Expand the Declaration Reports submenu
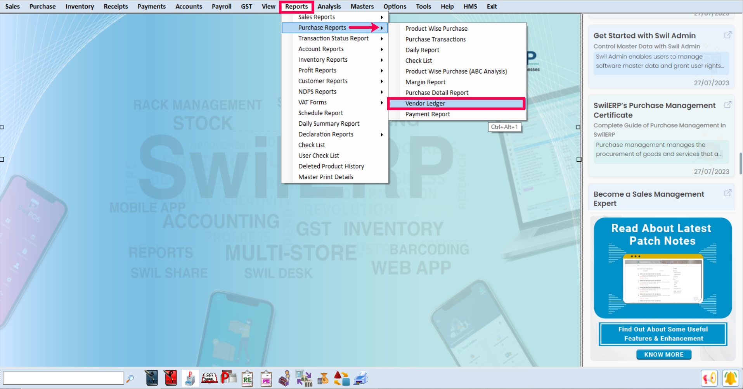The width and height of the screenshot is (743, 389). pyautogui.click(x=335, y=134)
